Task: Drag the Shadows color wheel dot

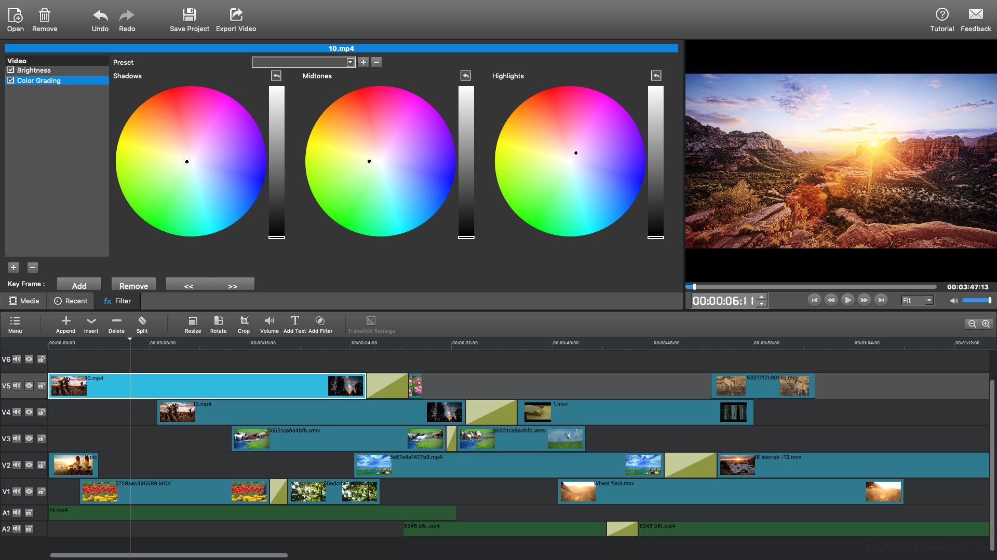Action: (x=187, y=161)
